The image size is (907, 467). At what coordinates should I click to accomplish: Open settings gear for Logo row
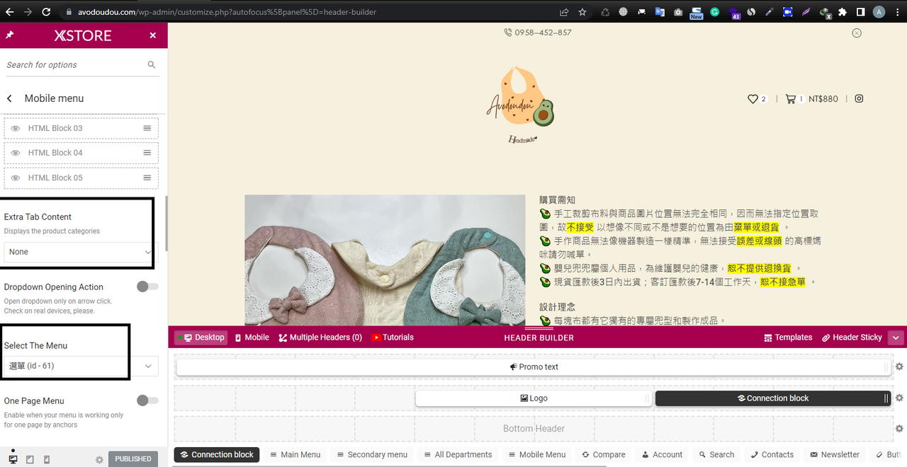899,398
